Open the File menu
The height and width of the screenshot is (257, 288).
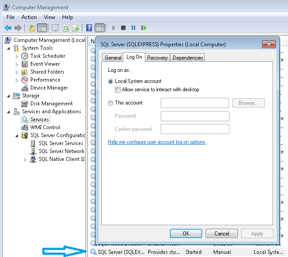[x=11, y=17]
